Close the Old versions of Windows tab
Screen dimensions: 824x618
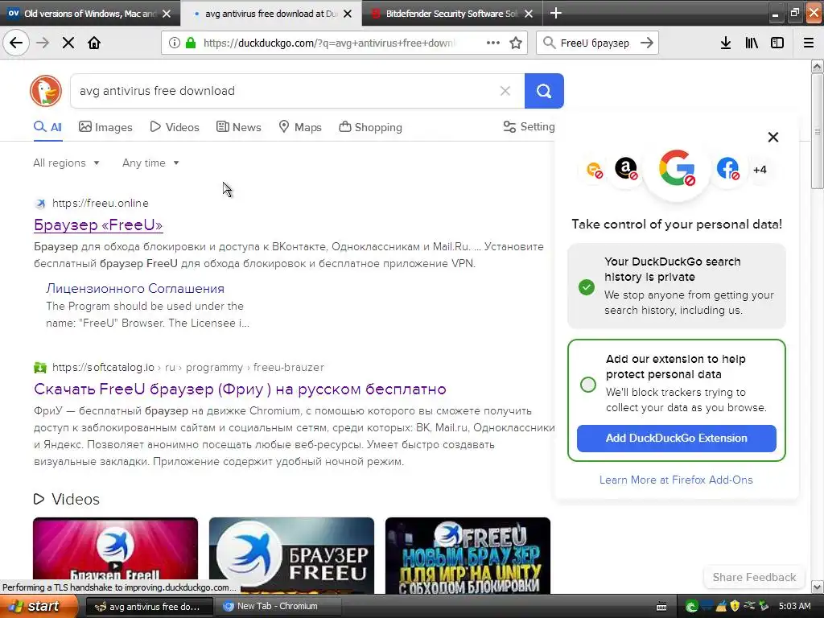click(x=167, y=14)
